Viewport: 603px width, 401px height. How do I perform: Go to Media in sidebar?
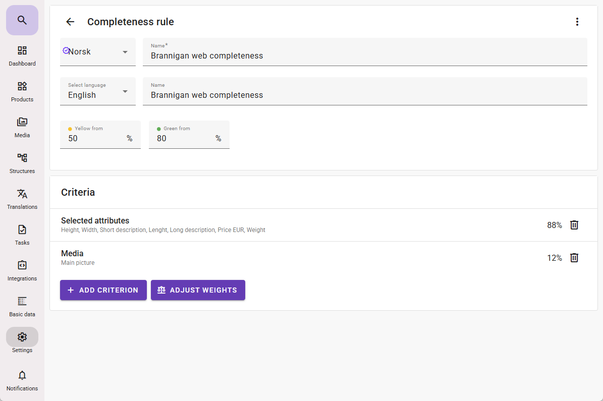point(22,127)
